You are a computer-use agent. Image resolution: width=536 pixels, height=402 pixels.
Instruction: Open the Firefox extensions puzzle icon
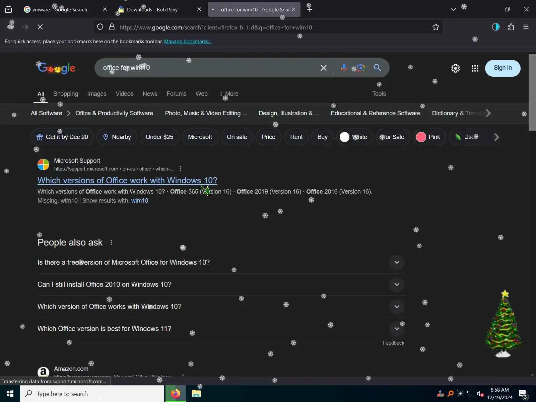coord(511,27)
